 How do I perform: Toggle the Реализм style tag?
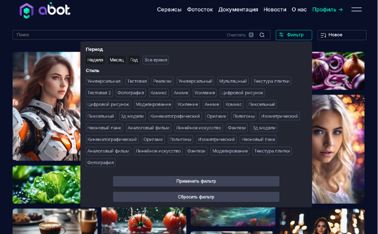tap(162, 81)
